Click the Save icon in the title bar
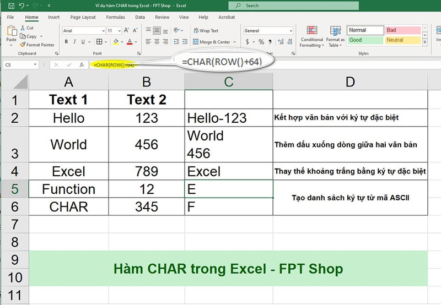 11,6
